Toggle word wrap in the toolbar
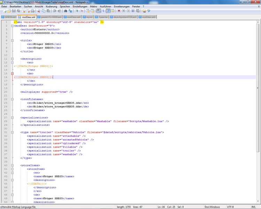The height and width of the screenshot is (209, 261). pos(99,11)
